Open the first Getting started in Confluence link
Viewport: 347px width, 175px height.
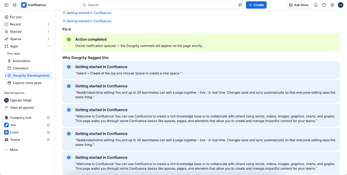click(x=89, y=13)
